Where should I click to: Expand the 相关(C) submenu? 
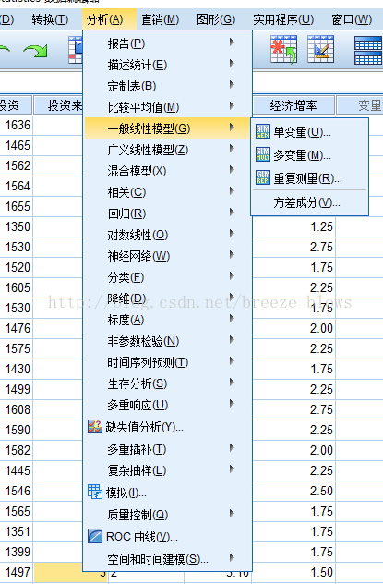tap(168, 192)
